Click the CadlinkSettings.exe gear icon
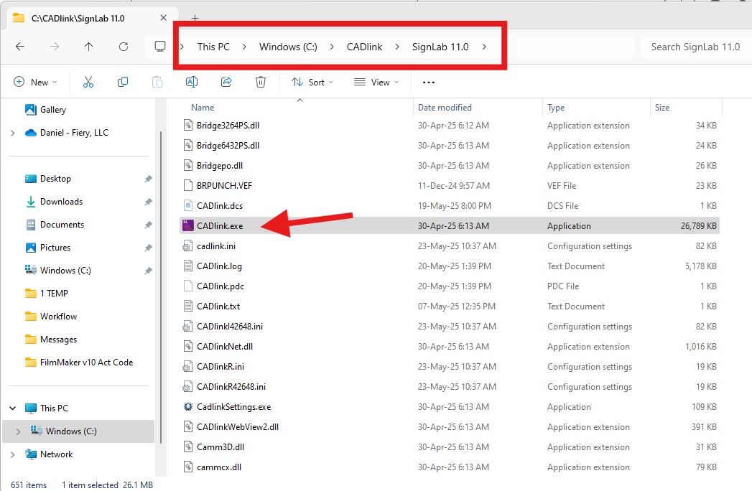Image resolution: width=752 pixels, height=491 pixels. pyautogui.click(x=188, y=406)
